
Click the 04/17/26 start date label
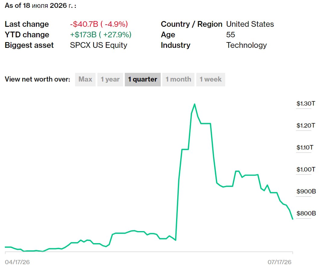click(17, 262)
